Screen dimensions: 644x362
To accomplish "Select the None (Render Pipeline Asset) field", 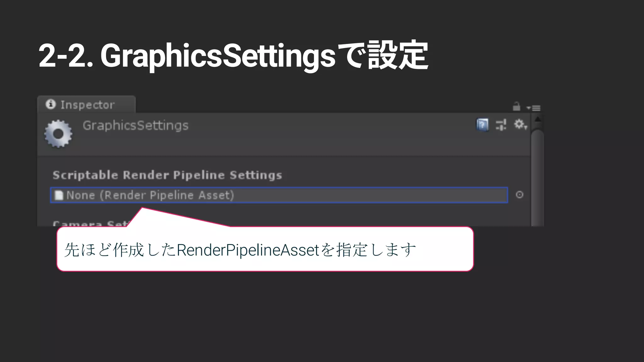I will tap(279, 195).
